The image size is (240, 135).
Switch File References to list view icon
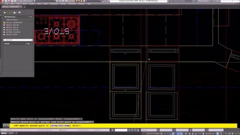(x=29, y=17)
